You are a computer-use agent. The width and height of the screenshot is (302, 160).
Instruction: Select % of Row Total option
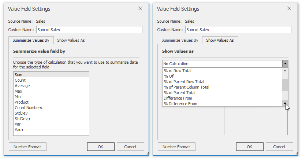tap(178, 71)
